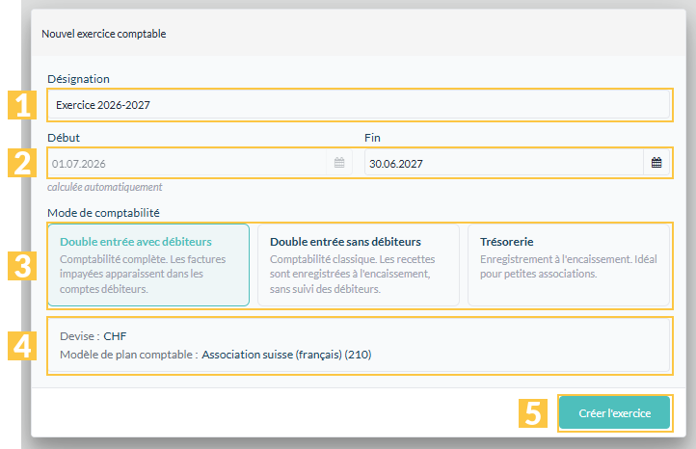Click 'Association suisse (français) (210)' text

pos(286,355)
